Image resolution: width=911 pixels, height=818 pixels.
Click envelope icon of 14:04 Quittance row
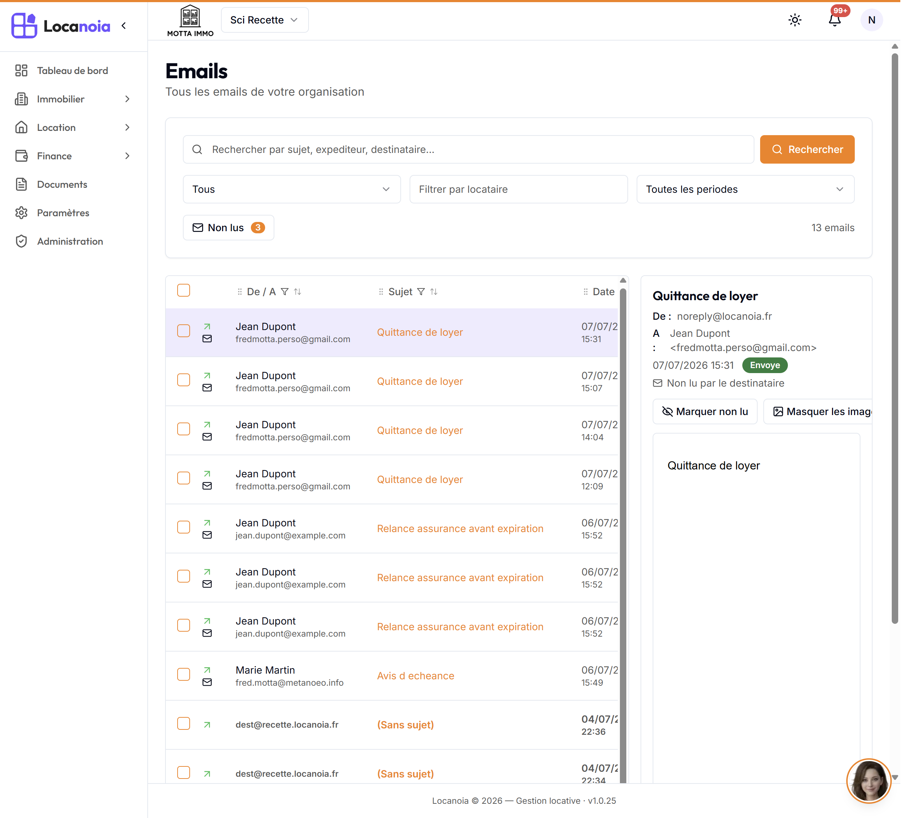tap(207, 437)
